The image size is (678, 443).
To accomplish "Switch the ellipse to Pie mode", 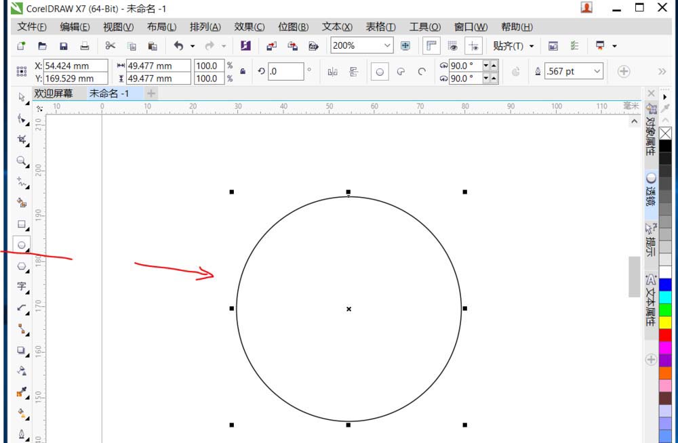I will 402,71.
